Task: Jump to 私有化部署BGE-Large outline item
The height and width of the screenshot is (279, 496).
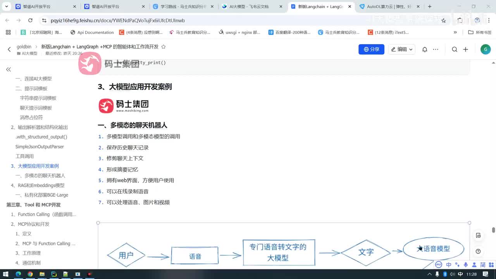Action: 42,195
